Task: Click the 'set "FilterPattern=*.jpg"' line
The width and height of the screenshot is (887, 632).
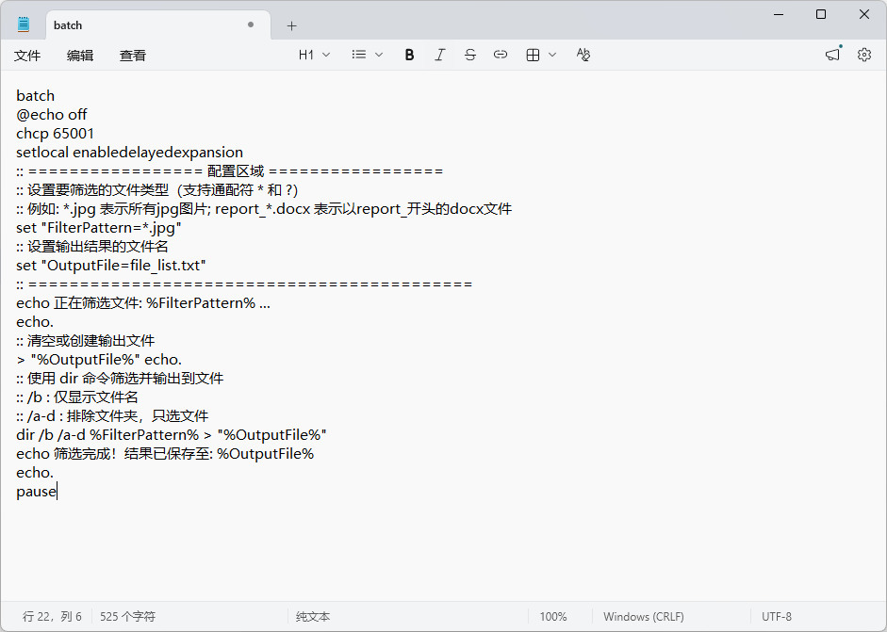Action: (x=99, y=228)
